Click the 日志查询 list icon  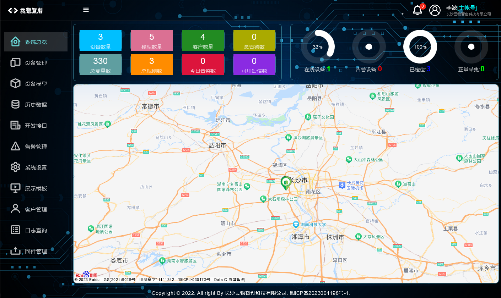tap(15, 230)
